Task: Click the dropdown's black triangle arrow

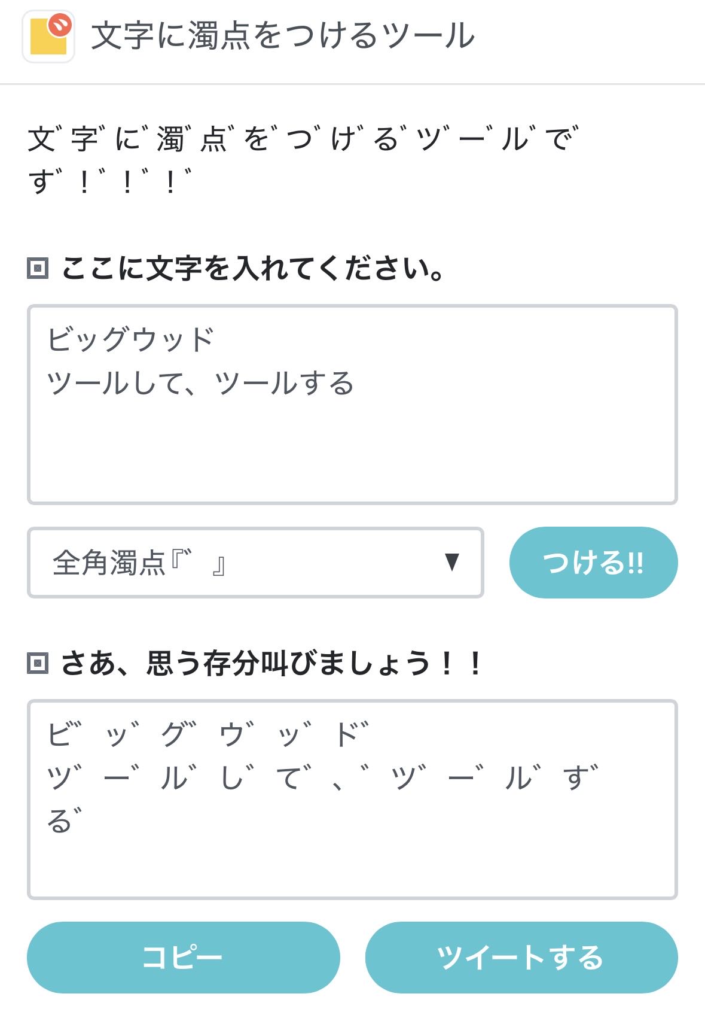Action: [452, 562]
